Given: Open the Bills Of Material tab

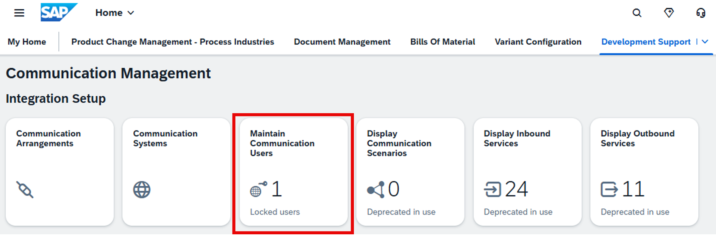Looking at the screenshot, I should pos(442,42).
